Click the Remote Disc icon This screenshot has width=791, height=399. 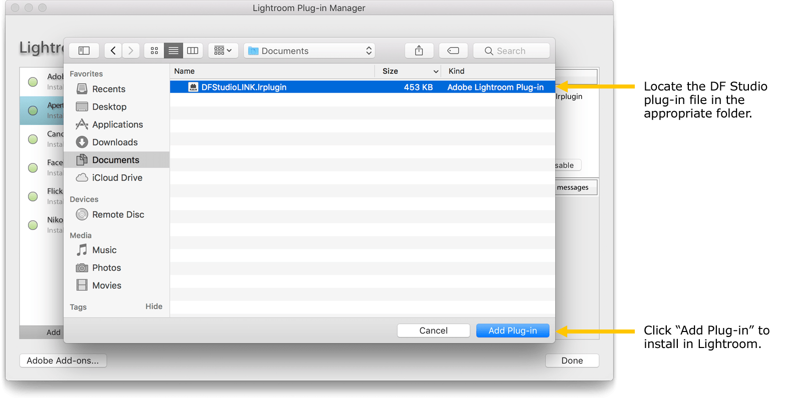82,214
